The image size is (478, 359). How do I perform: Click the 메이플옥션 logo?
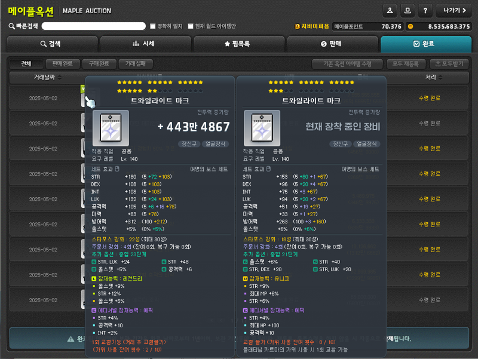pos(30,11)
